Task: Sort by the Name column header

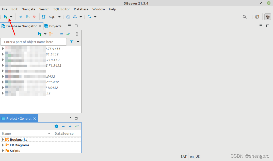Action: [27, 133]
